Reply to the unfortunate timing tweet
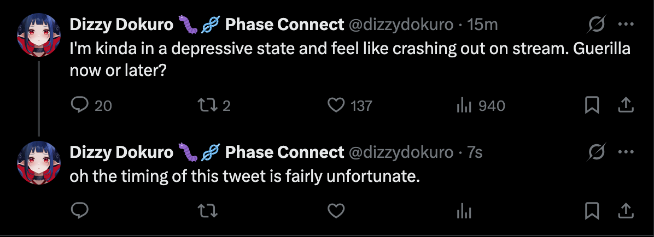The height and width of the screenshot is (237, 654). (80, 210)
